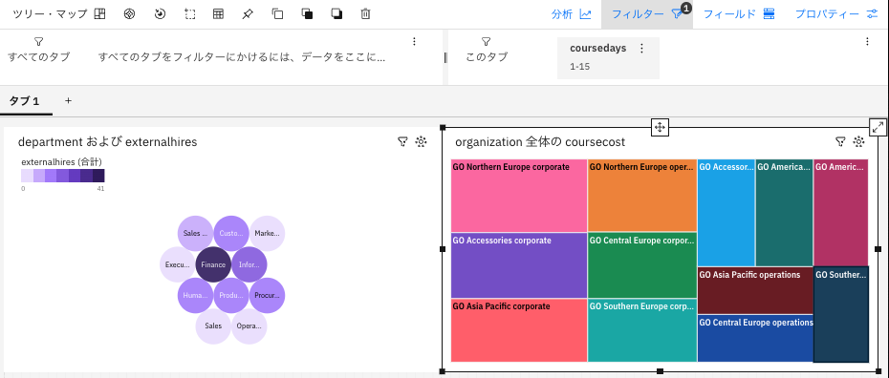Select the Execu... bubble
The width and height of the screenshot is (889, 378).
coord(178,264)
